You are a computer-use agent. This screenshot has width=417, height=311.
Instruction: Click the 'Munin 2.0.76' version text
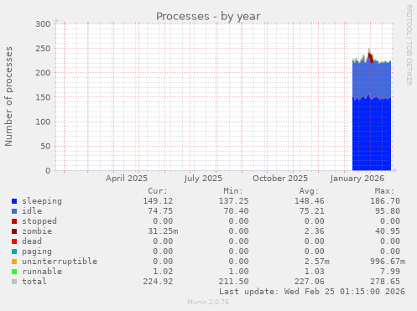[208, 302]
